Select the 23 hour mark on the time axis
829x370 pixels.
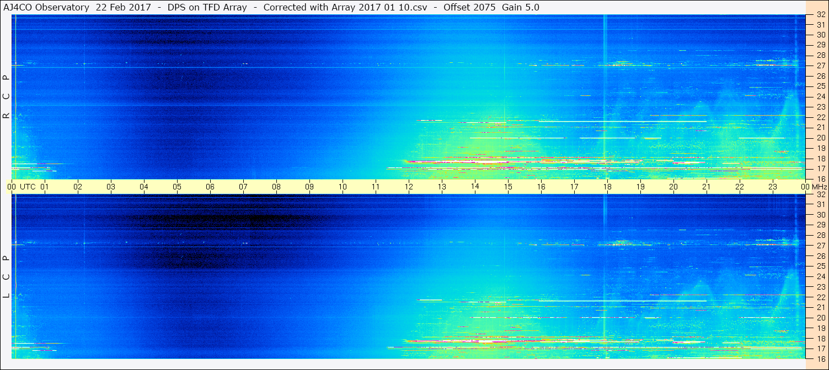pos(773,187)
